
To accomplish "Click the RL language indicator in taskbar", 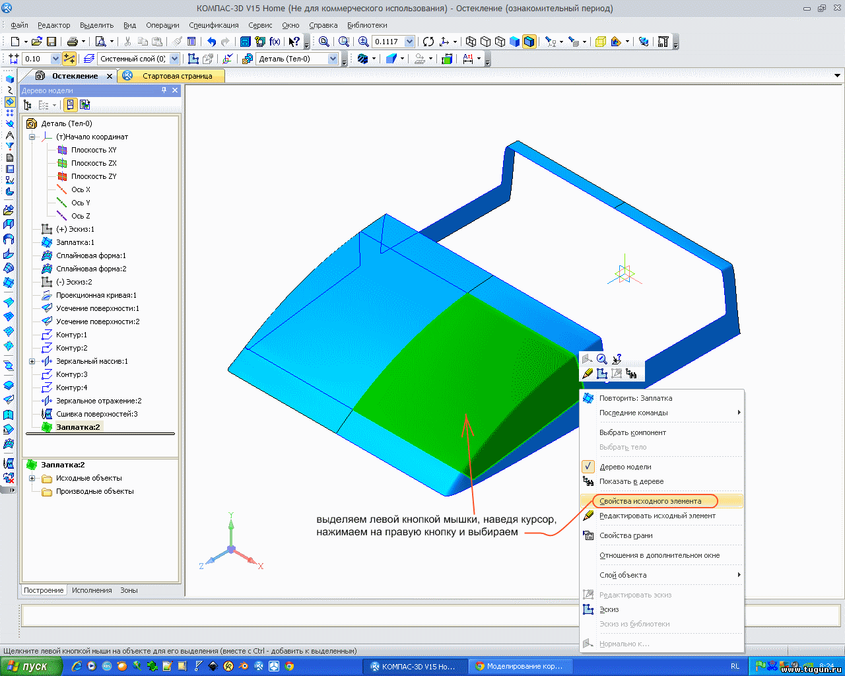I will click(x=735, y=666).
